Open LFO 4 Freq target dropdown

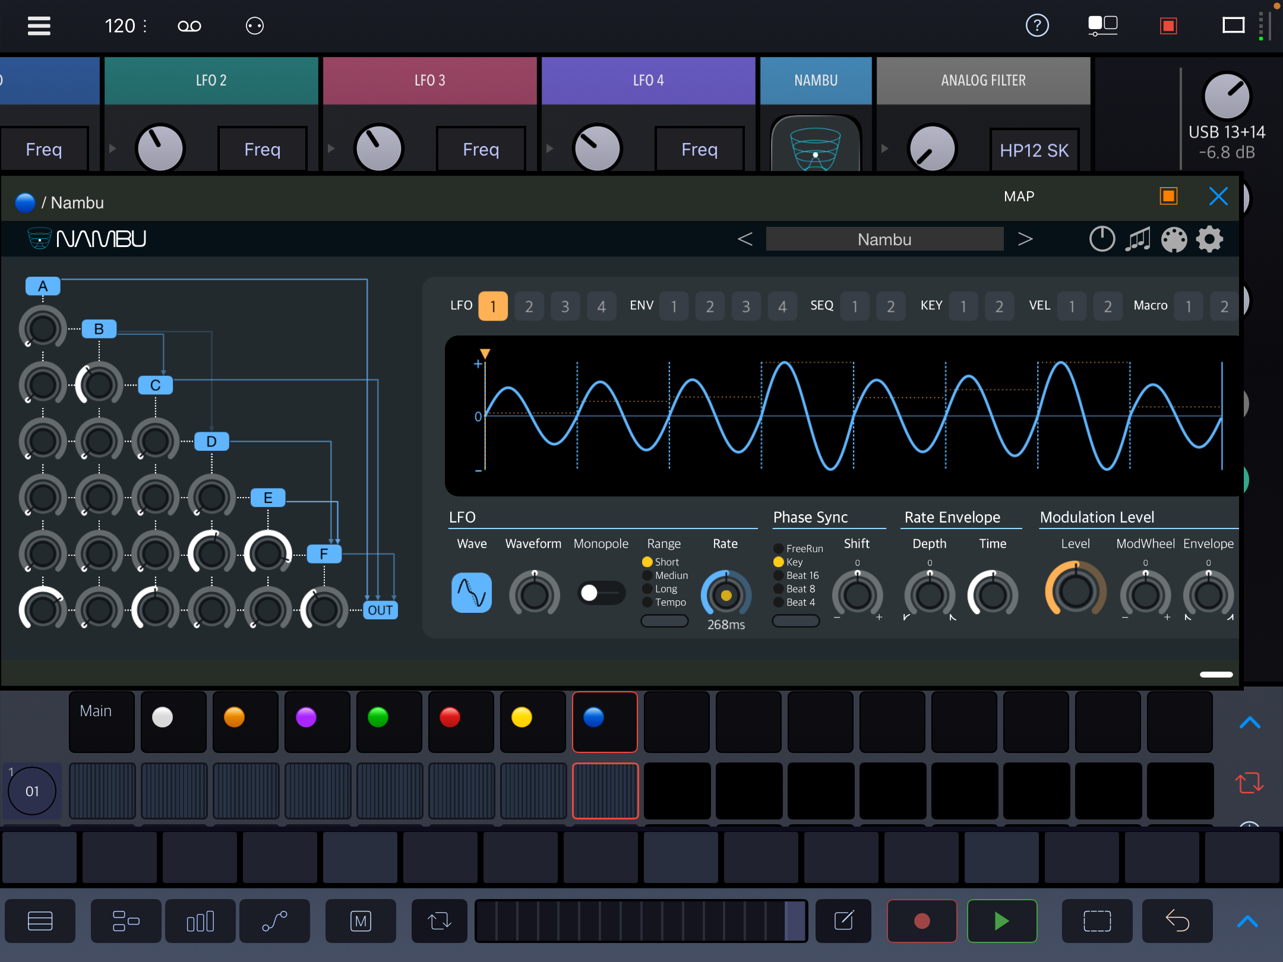click(x=700, y=149)
